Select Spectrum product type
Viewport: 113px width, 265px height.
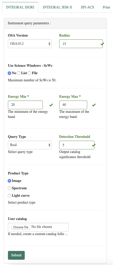[x=9, y=188]
